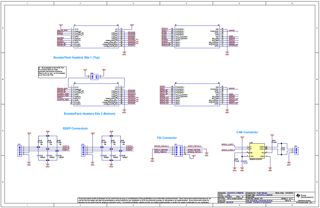
Task: Click the 'Not in version control' entry
Action: [x=235, y=199]
